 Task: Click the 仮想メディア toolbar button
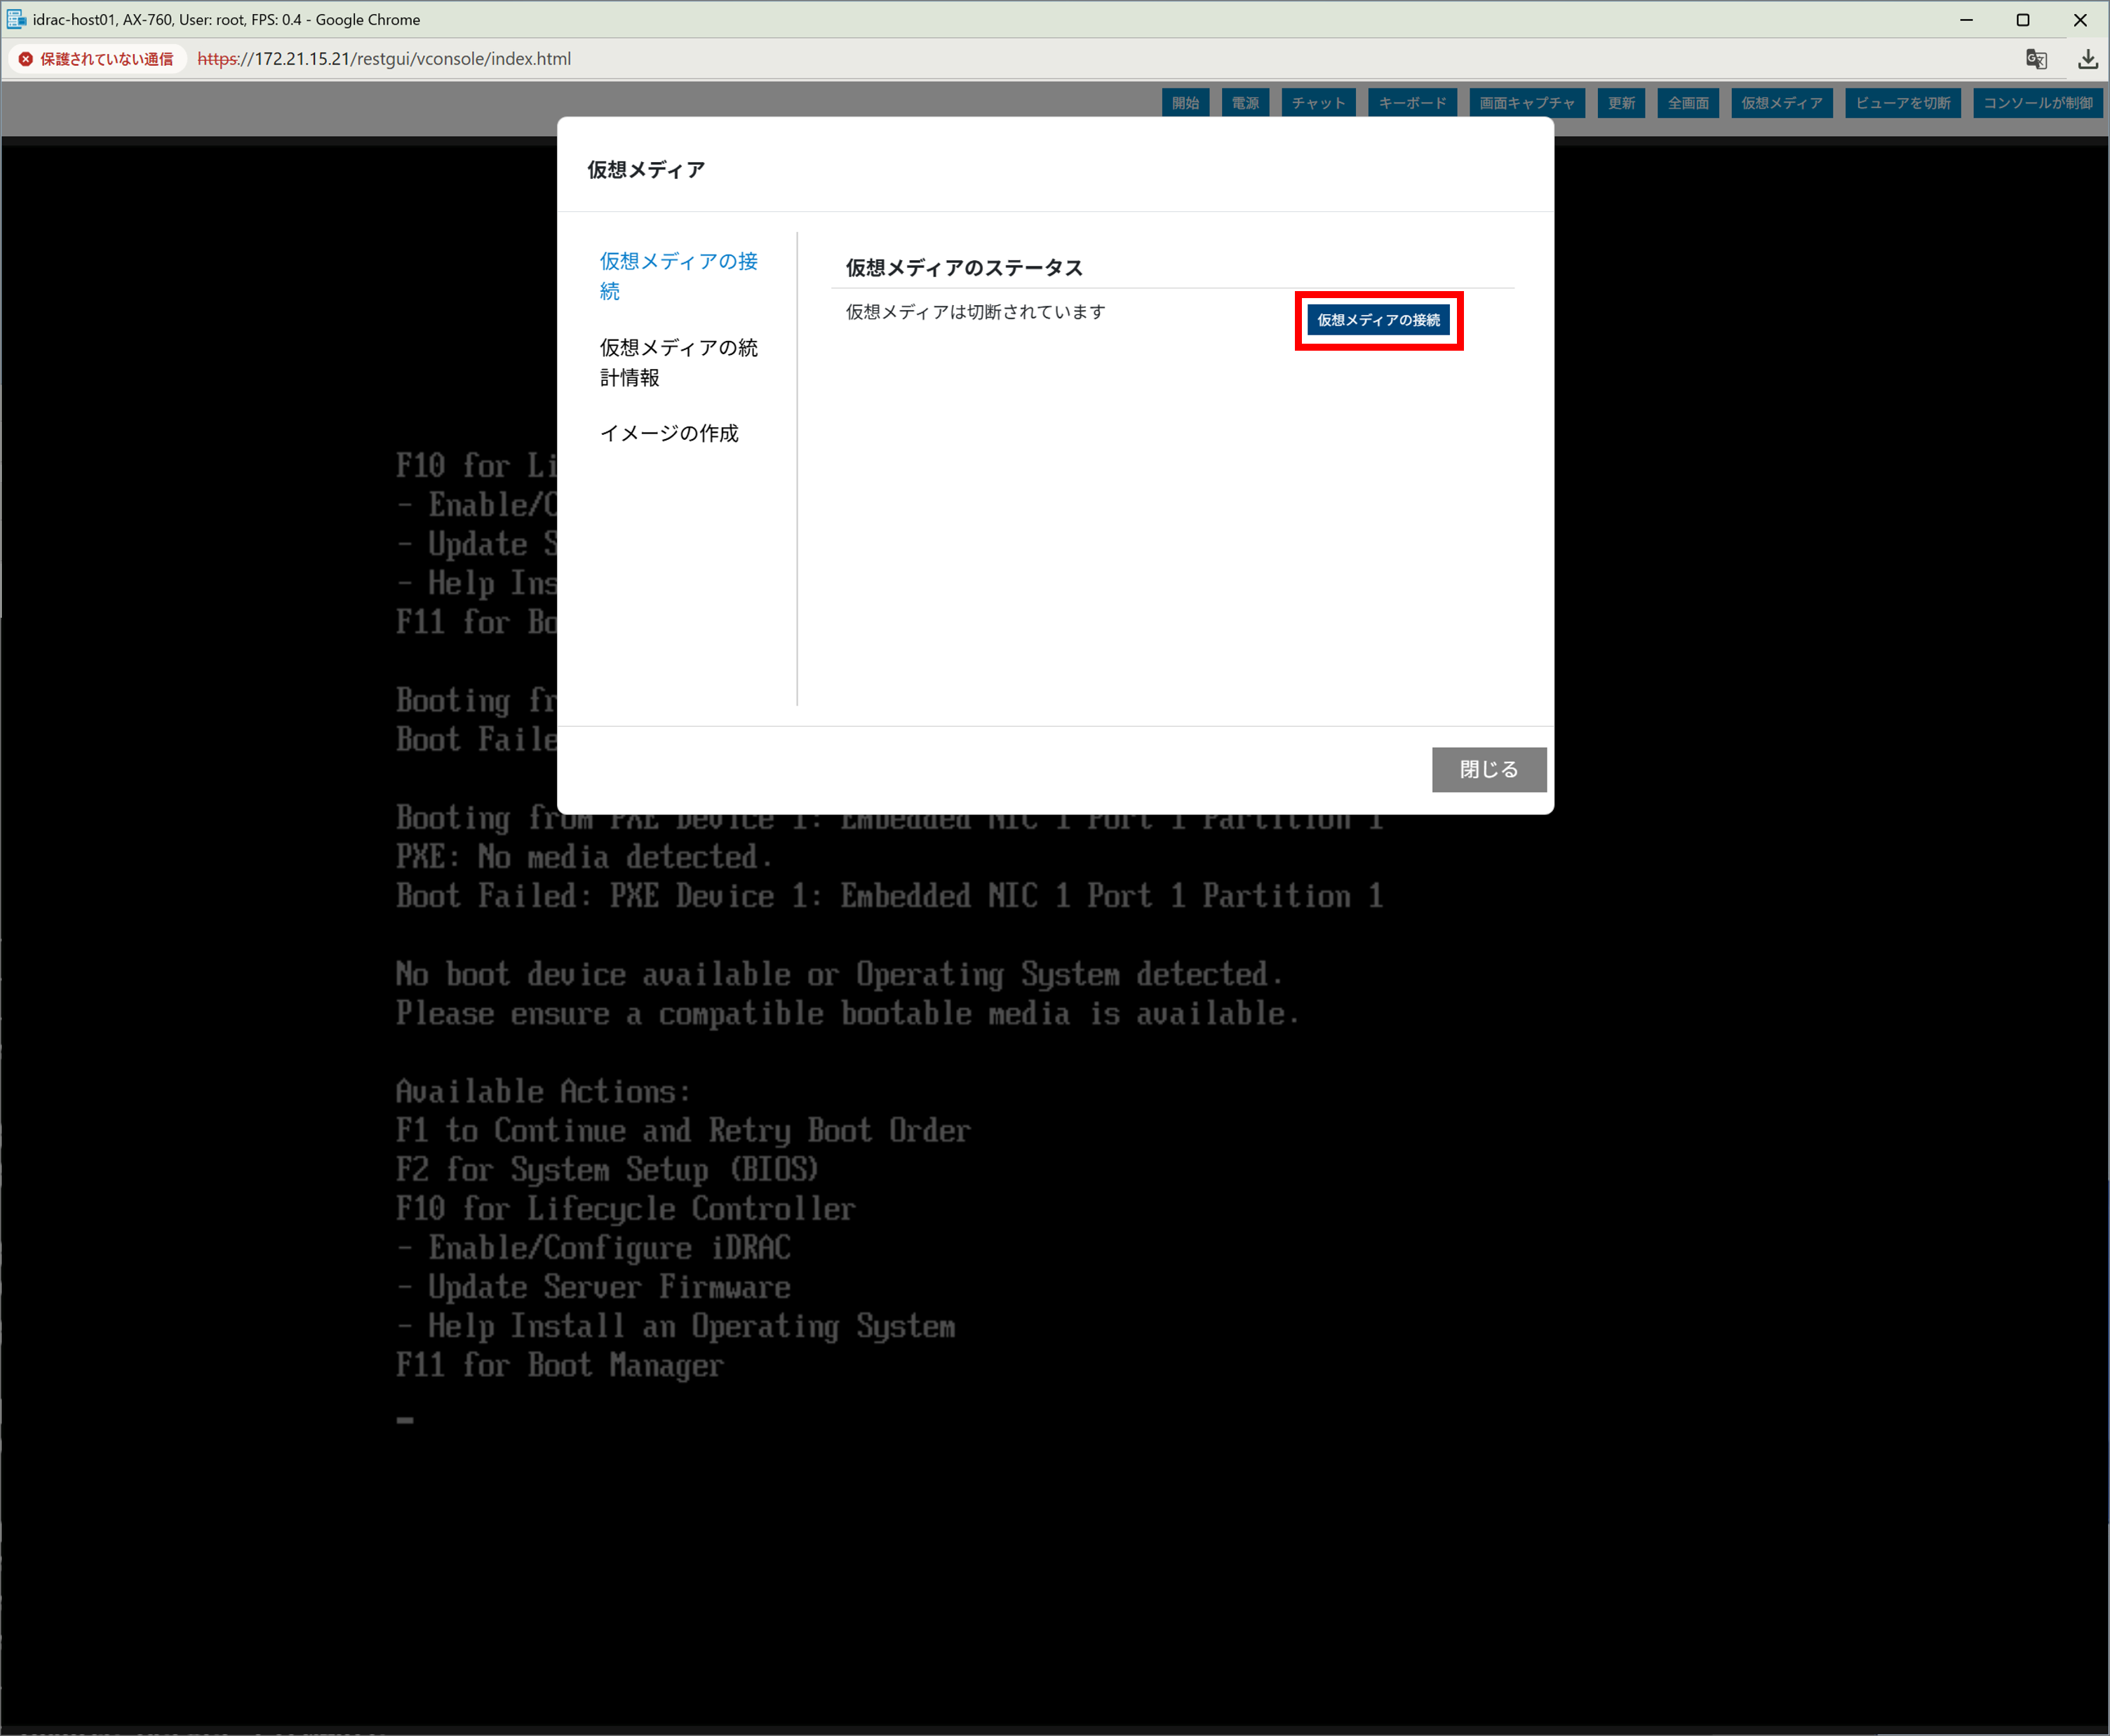[x=1781, y=103]
